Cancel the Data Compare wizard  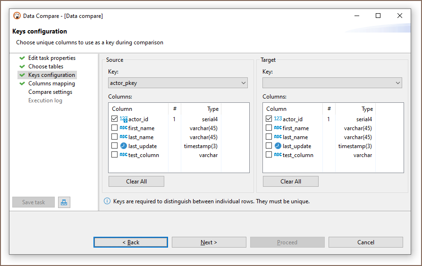(365, 242)
